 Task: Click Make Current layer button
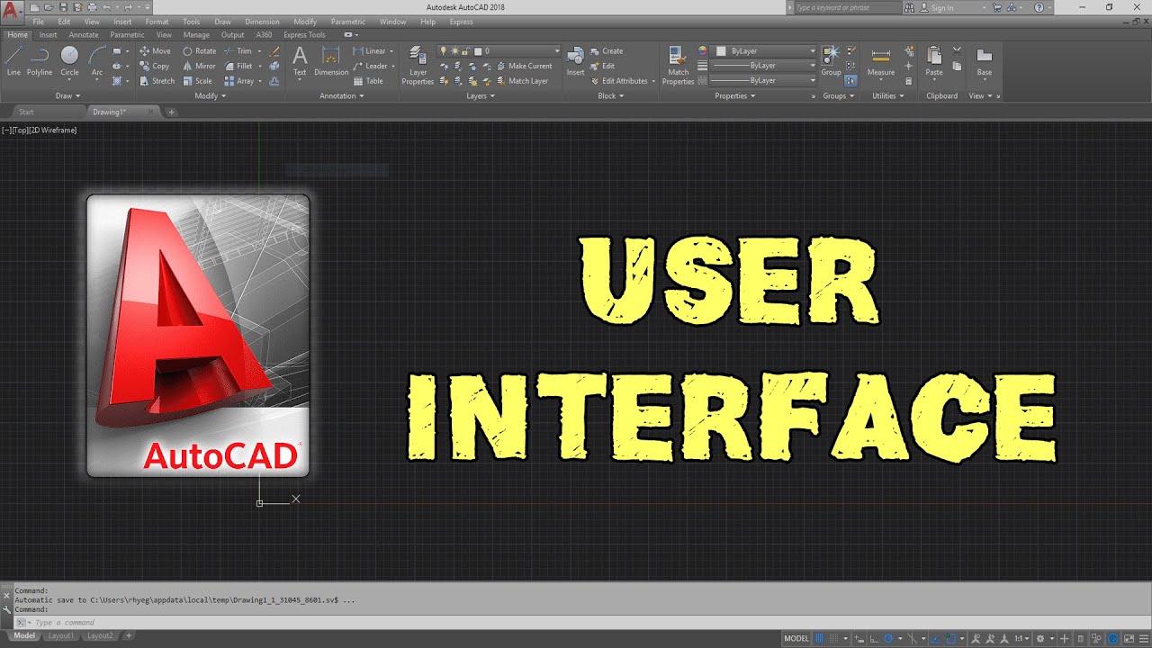(523, 66)
